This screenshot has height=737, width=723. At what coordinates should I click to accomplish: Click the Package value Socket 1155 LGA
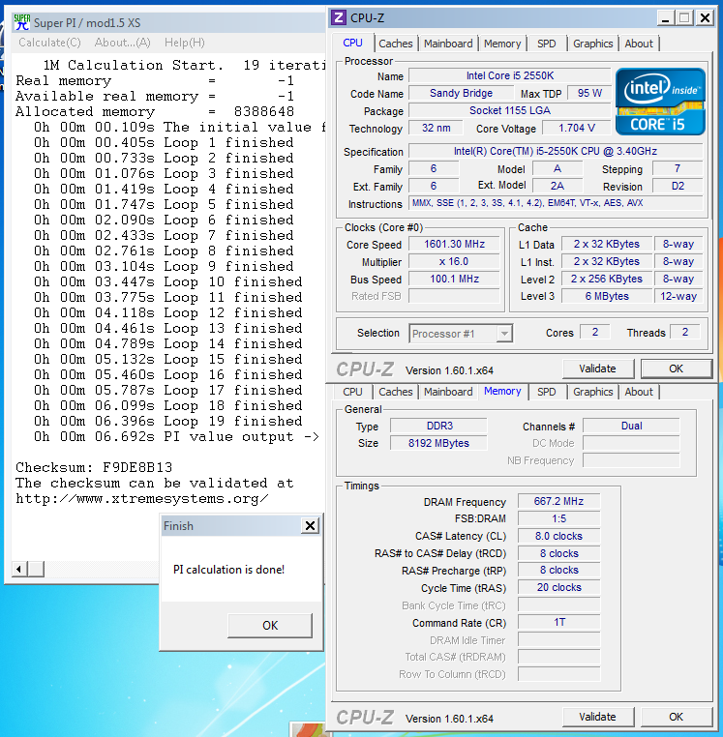(x=510, y=111)
